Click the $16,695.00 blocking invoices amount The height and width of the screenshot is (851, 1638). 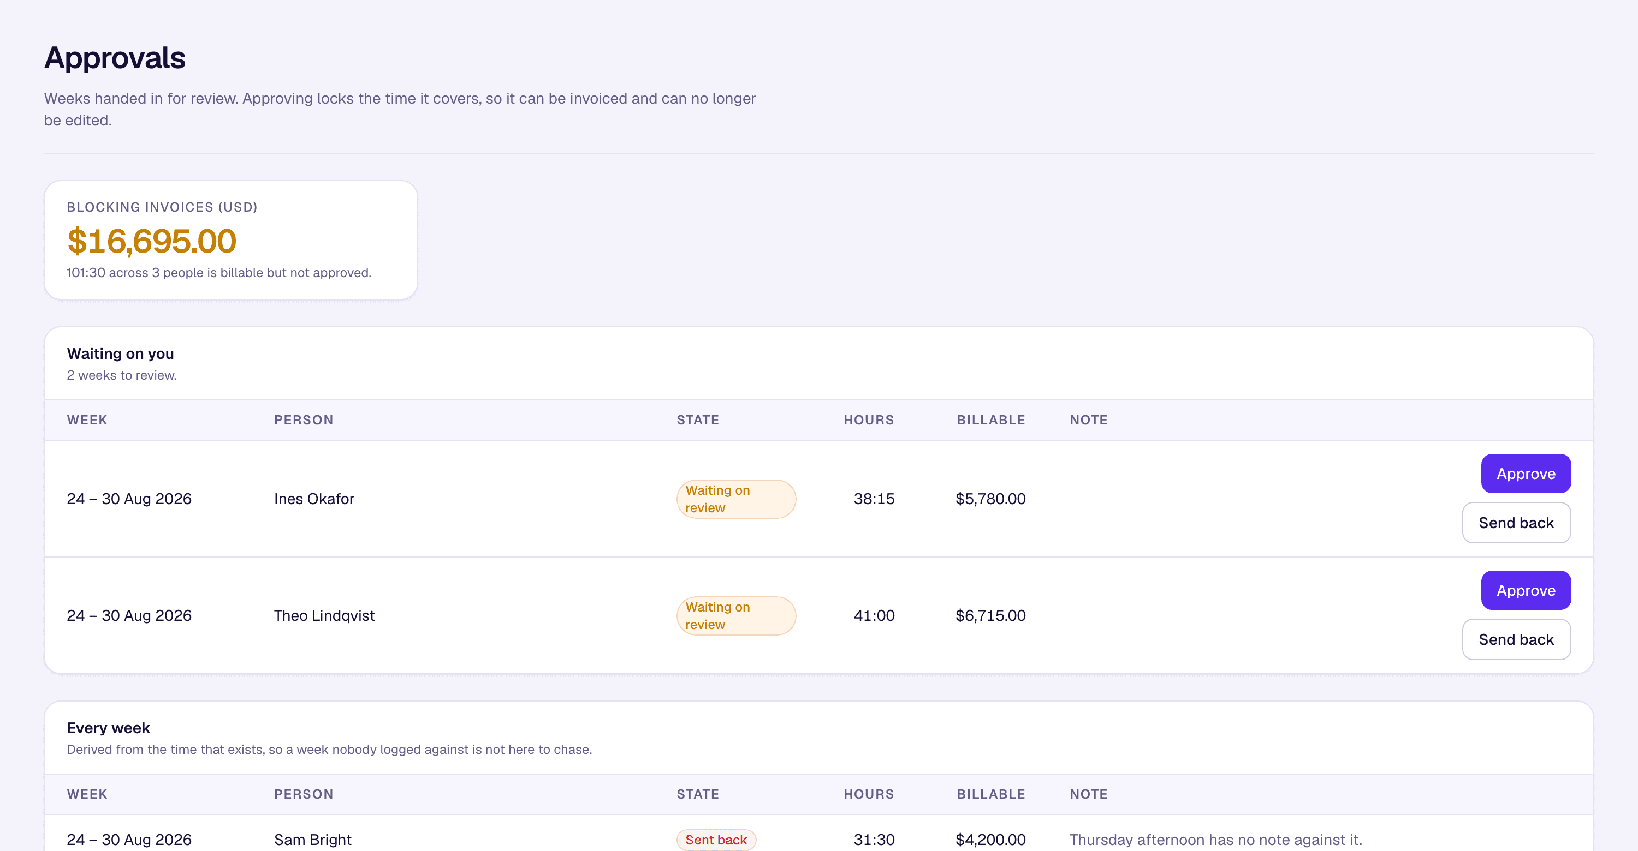tap(151, 241)
